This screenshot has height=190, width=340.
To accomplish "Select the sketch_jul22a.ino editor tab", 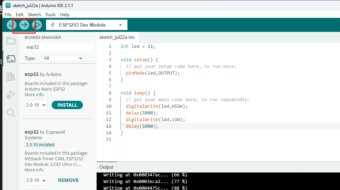I will pyautogui.click(x=117, y=37).
